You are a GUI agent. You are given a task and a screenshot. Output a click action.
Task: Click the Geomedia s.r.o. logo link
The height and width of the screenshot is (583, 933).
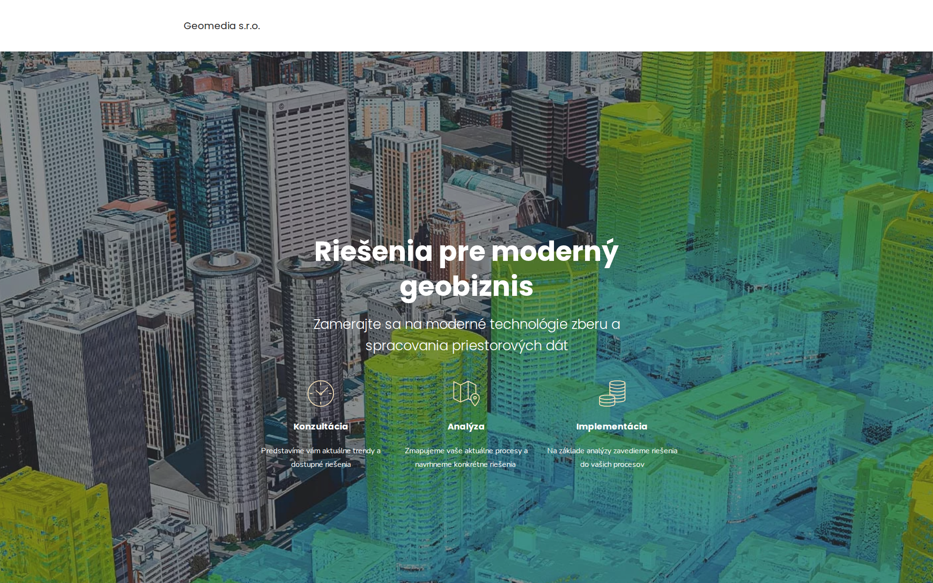(222, 26)
